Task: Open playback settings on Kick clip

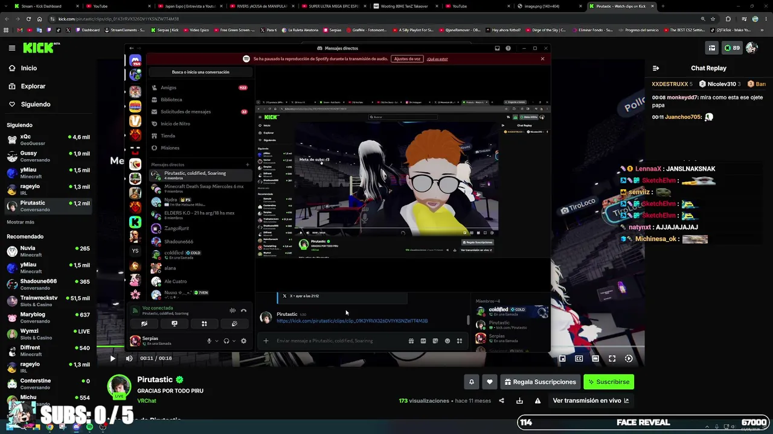Action: (x=629, y=359)
